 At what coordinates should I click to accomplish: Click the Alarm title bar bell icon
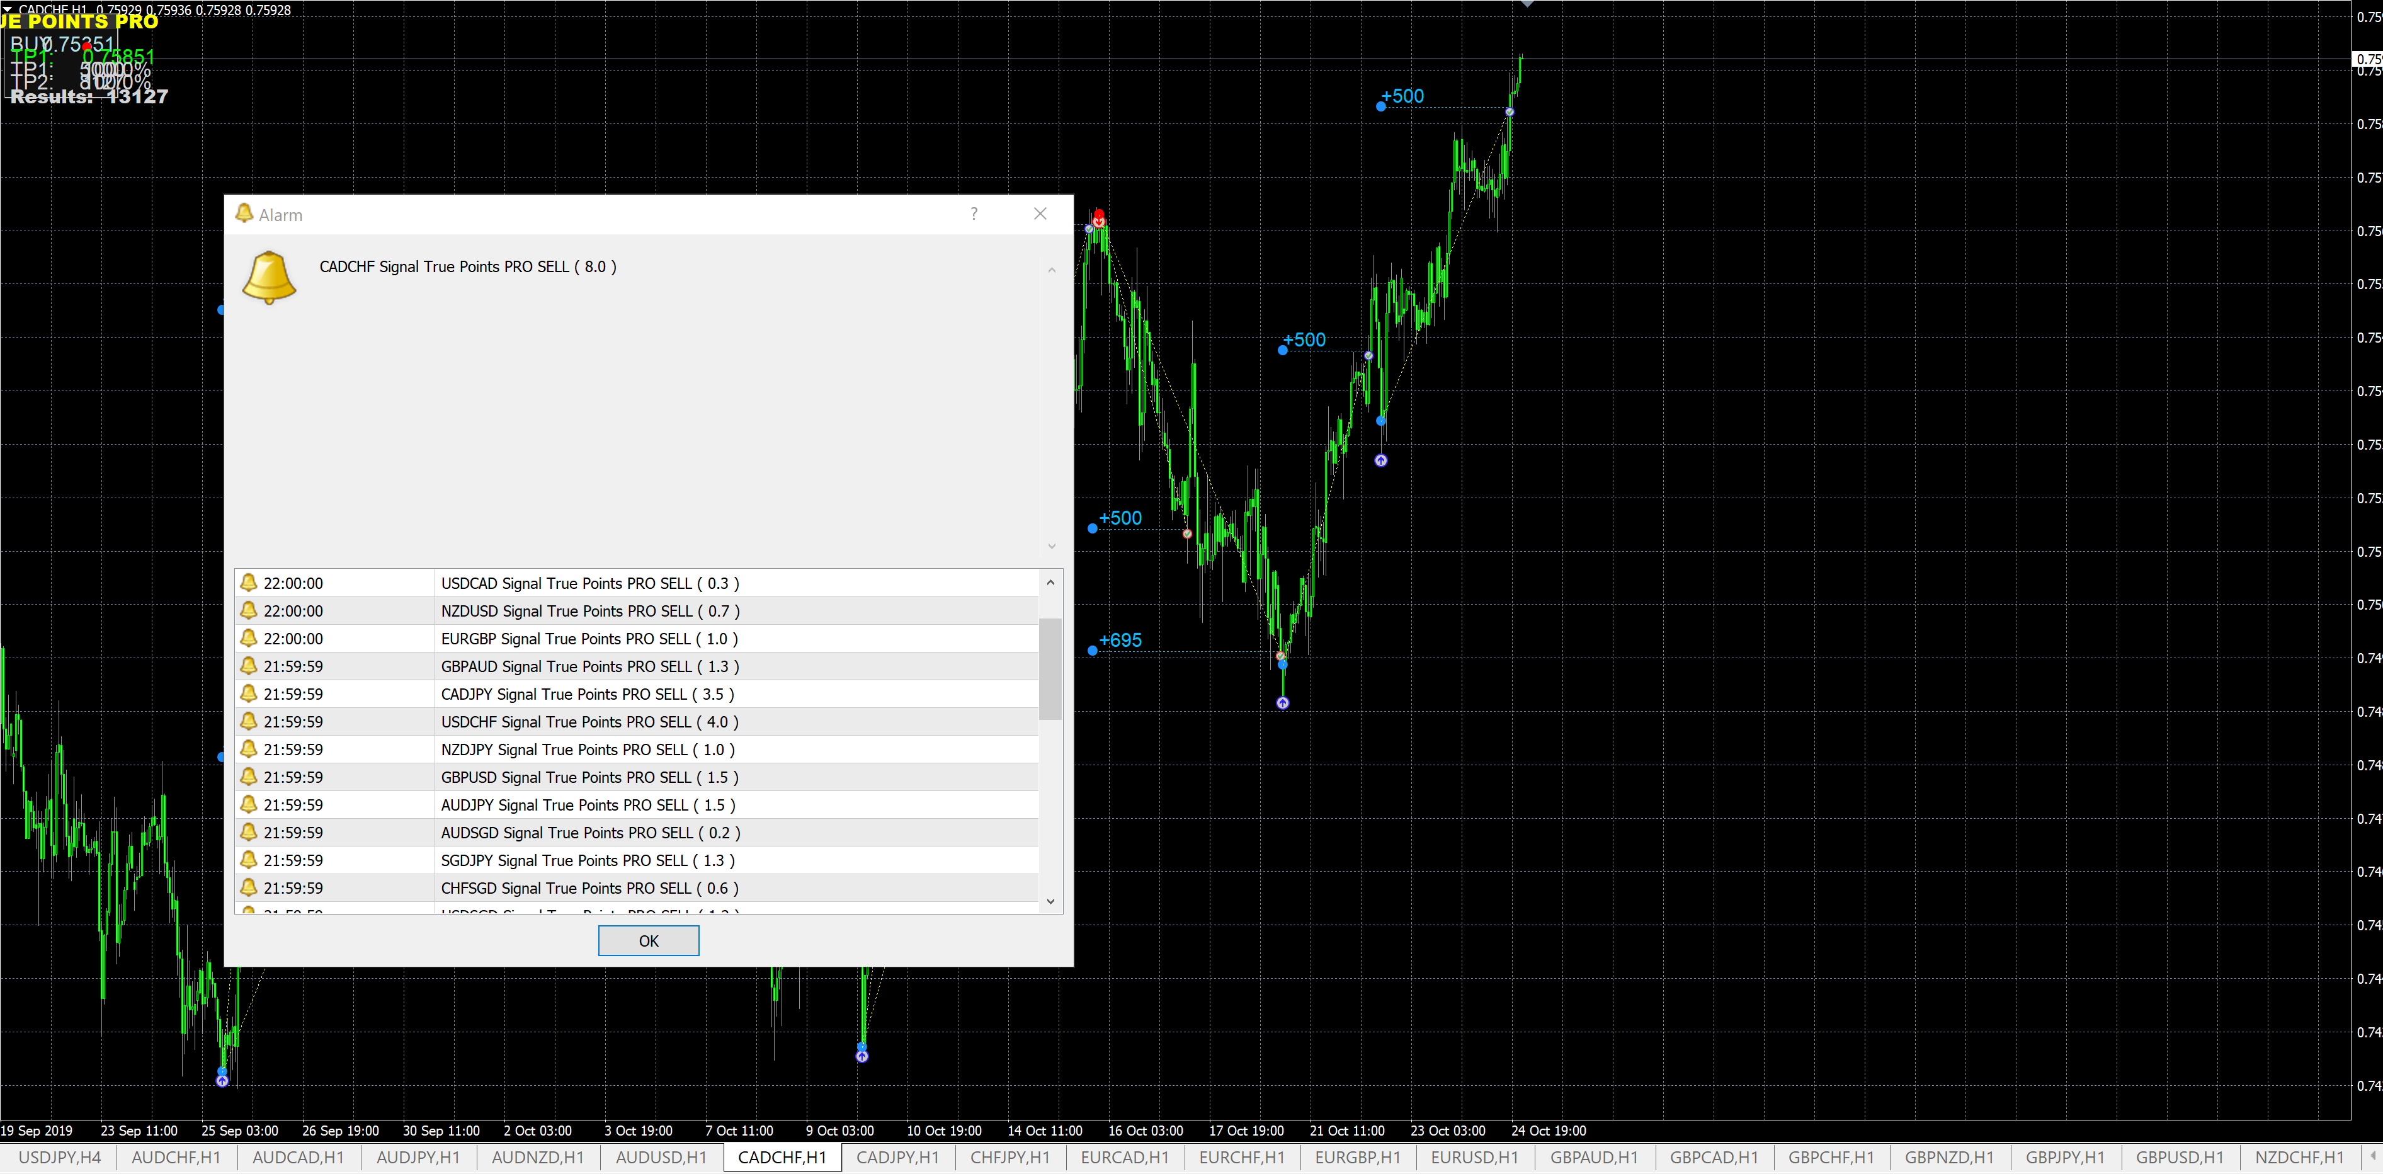coord(244,214)
